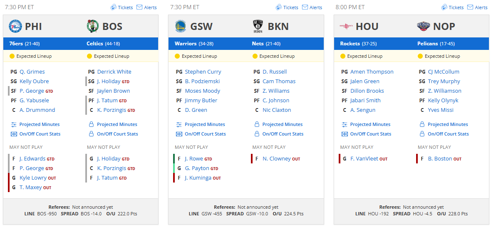Click the Pelicans team logo
This screenshot has height=227, width=491.
click(x=424, y=27)
